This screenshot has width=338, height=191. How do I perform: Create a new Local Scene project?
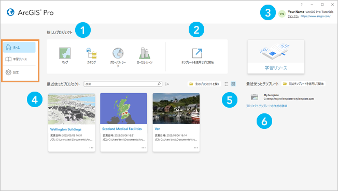(145, 55)
